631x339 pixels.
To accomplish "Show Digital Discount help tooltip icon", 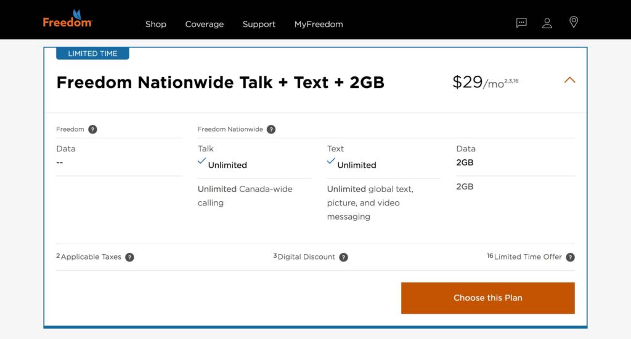I will 343,257.
